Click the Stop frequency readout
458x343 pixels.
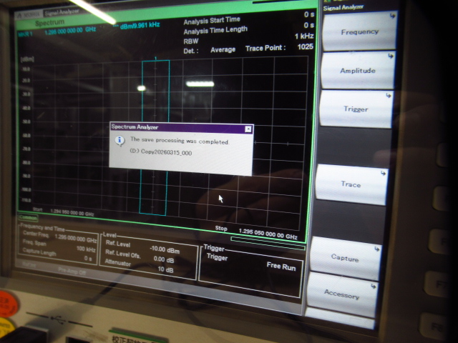[267, 233]
